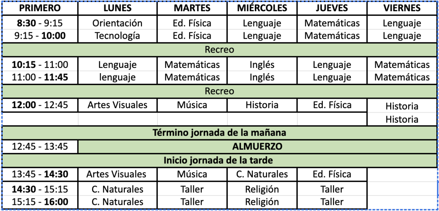Click the LUNES column header
This screenshot has width=439, height=211.
point(117,8)
